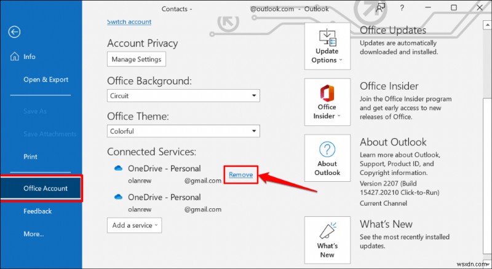Open the Open & Export page

click(46, 80)
